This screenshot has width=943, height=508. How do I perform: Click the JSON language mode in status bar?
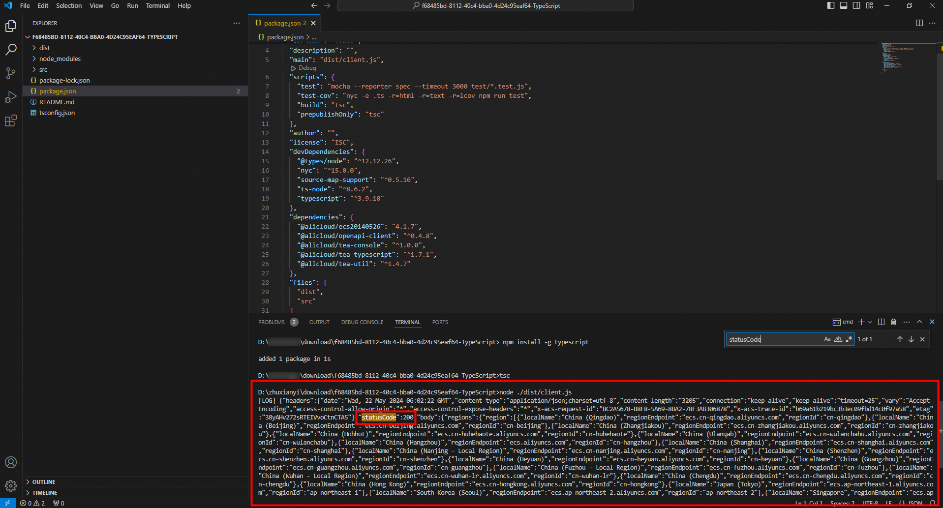pos(915,503)
